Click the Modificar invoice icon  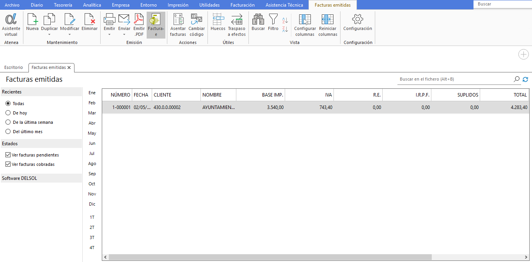click(69, 19)
